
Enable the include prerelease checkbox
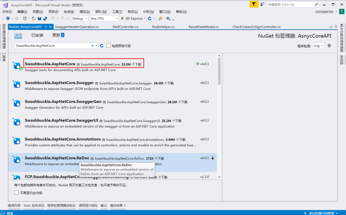(x=108, y=46)
